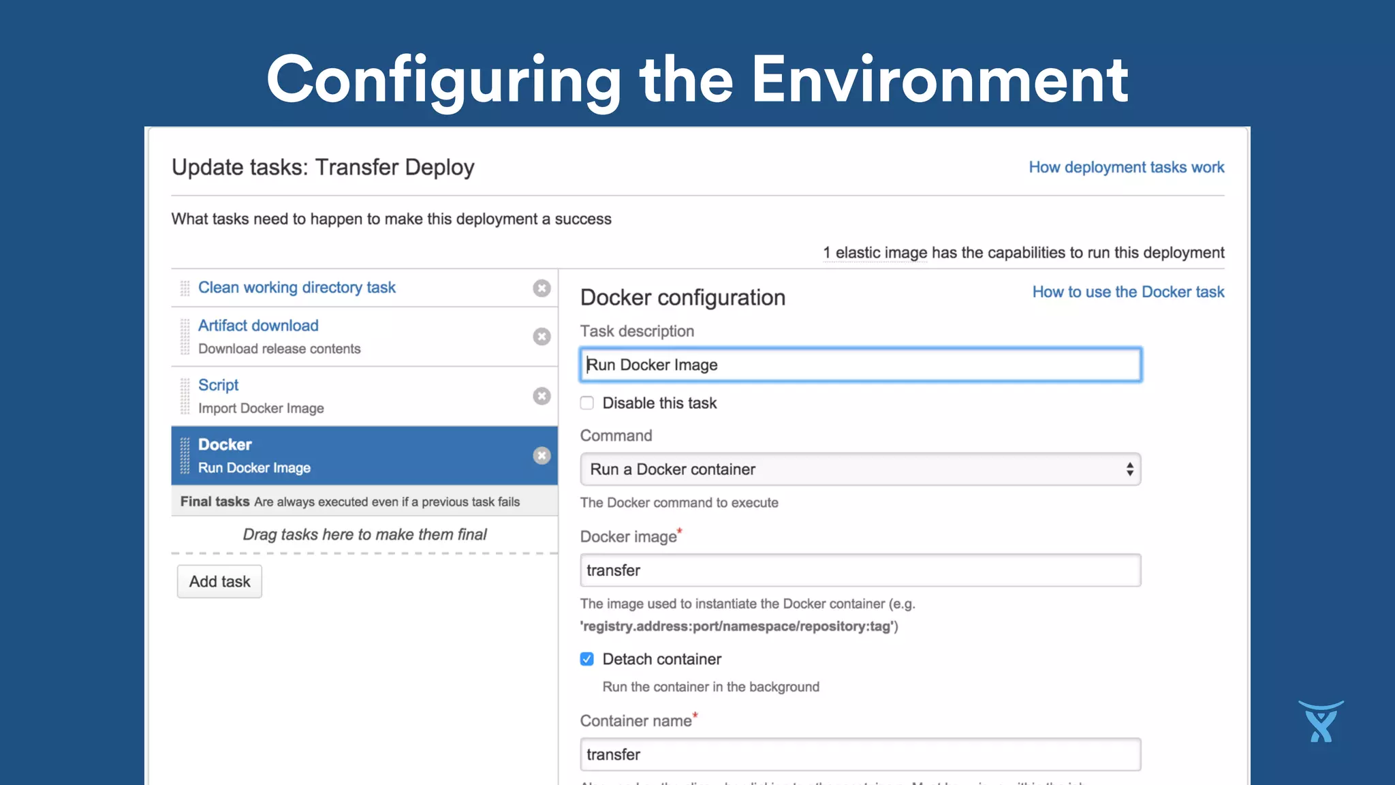The image size is (1395, 785).
Task: Click Run the container in the background text
Action: click(x=710, y=687)
